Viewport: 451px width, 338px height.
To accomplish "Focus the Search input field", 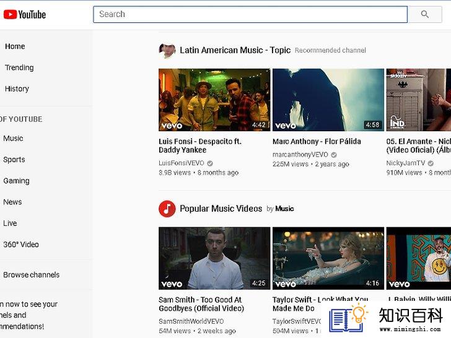I will [250, 14].
